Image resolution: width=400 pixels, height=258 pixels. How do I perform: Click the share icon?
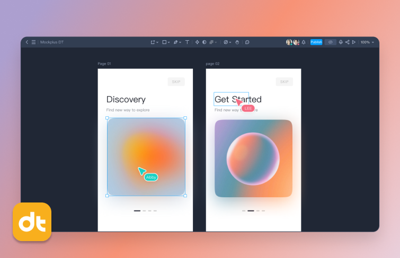[347, 42]
